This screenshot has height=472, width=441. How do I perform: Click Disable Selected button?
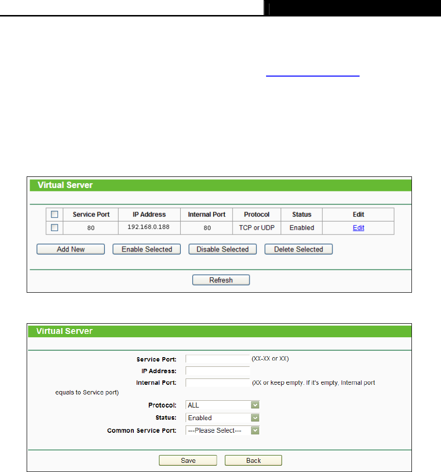(x=222, y=249)
